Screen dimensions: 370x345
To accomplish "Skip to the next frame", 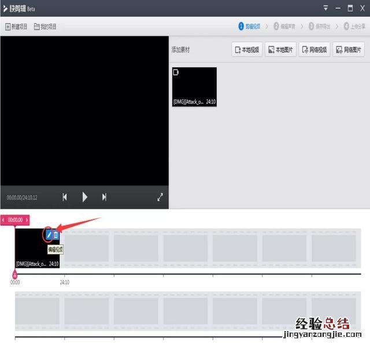I will pos(104,197).
